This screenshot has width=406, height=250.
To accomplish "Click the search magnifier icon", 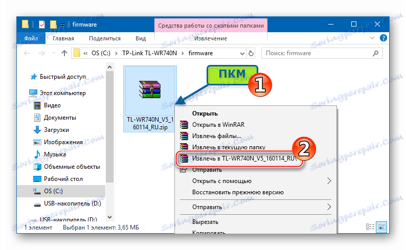I will [x=375, y=53].
